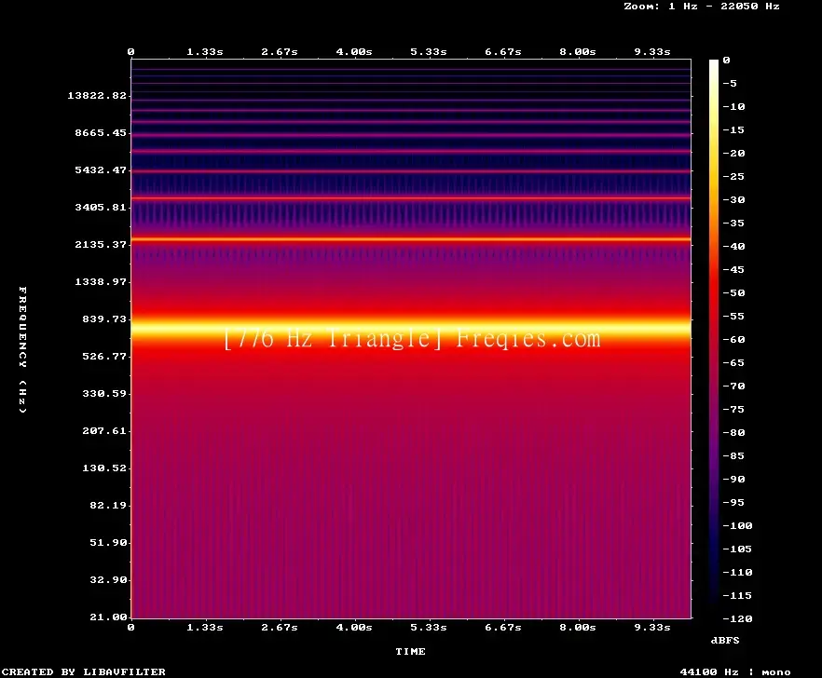Click 6.67s on the bottom time axis
Screen dimensions: 822x678
(x=502, y=627)
